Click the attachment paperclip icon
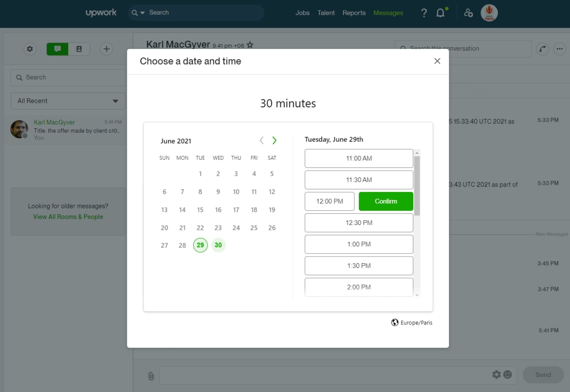Image resolution: width=570 pixels, height=392 pixels. point(151,376)
